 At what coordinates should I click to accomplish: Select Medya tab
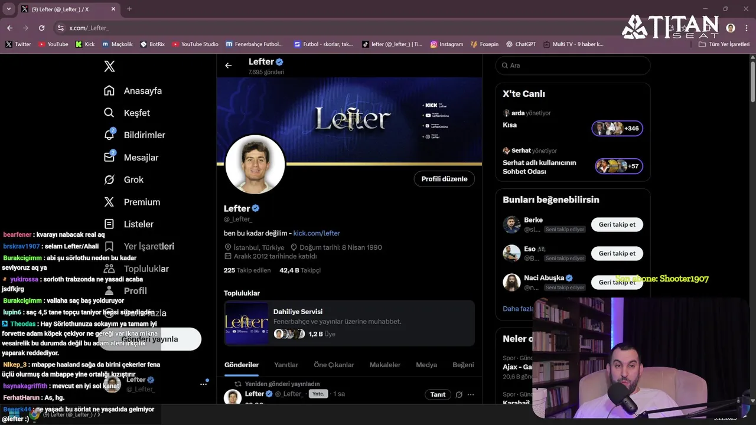(426, 365)
